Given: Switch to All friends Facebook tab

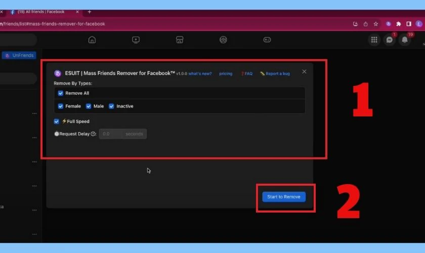Looking at the screenshot, I should pos(41,12).
